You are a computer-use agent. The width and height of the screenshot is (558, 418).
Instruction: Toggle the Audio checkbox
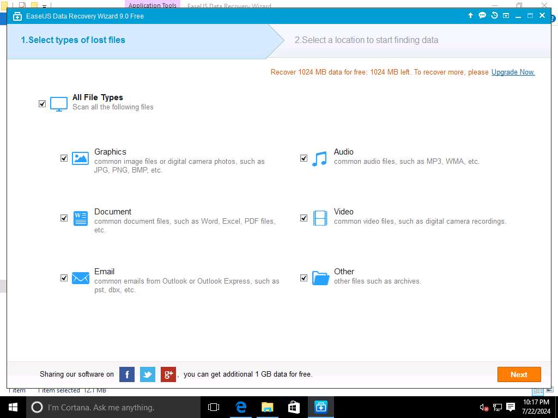304,158
